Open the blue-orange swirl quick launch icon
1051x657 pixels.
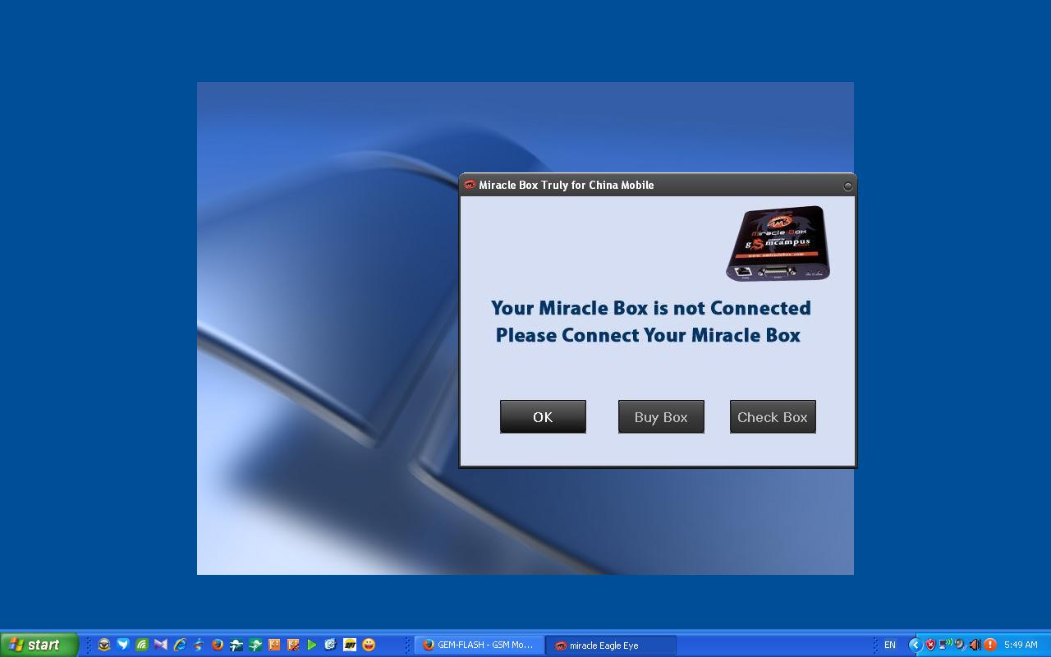click(x=199, y=645)
